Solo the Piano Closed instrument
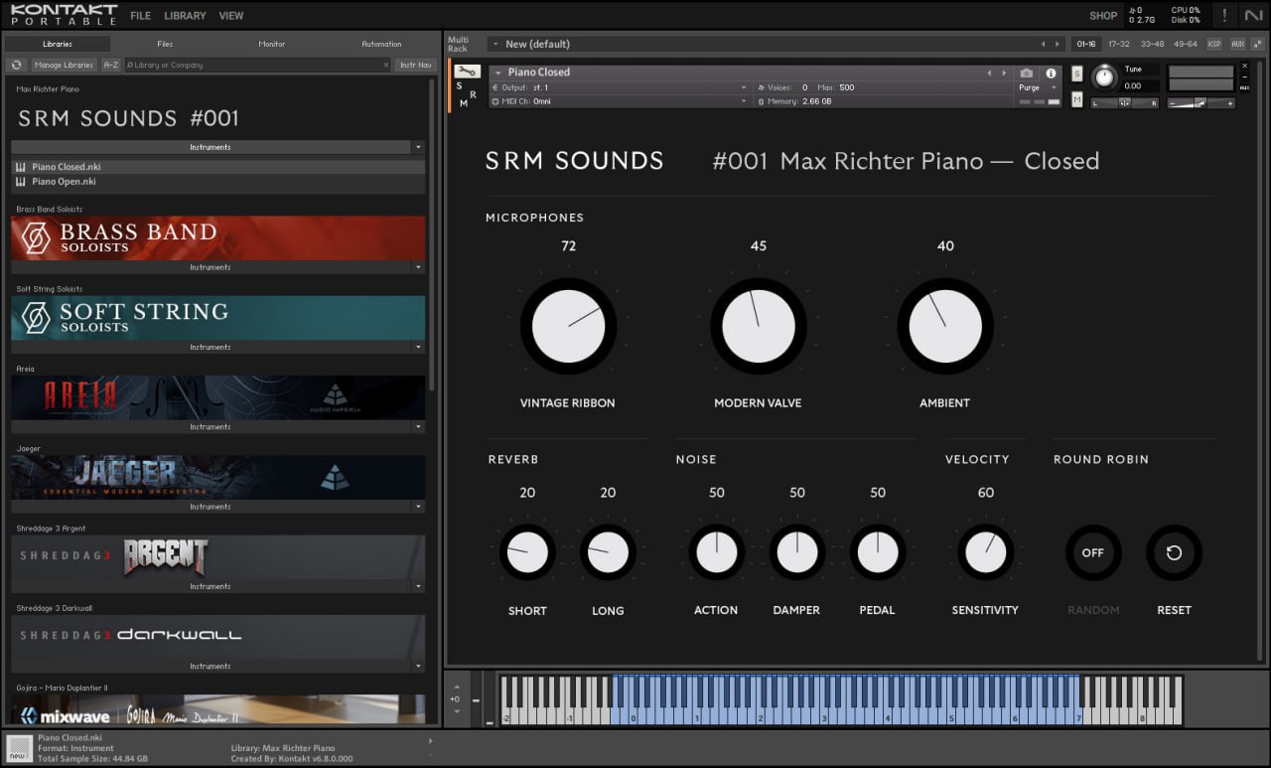Screen dimensions: 1271x768 [x=1077, y=74]
